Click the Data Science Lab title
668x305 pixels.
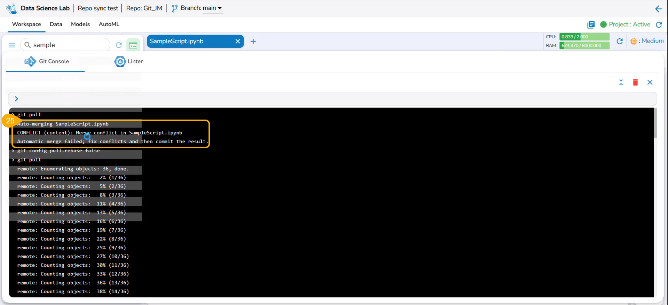[x=45, y=8]
